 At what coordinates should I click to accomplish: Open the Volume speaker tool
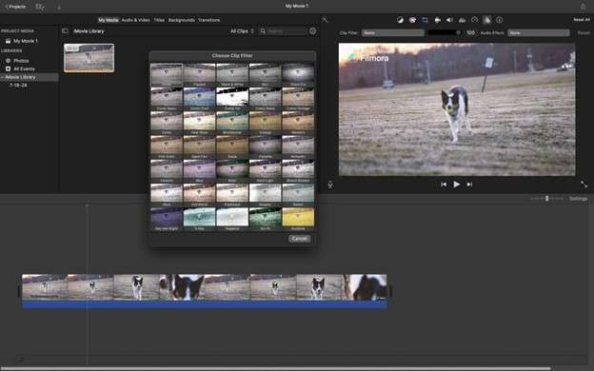point(449,20)
